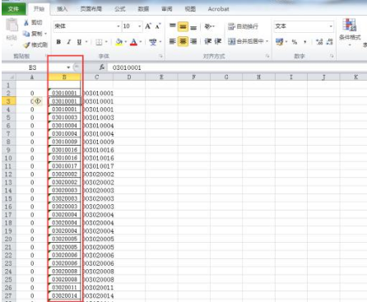Expand the borders dropdown arrow

pos(106,42)
